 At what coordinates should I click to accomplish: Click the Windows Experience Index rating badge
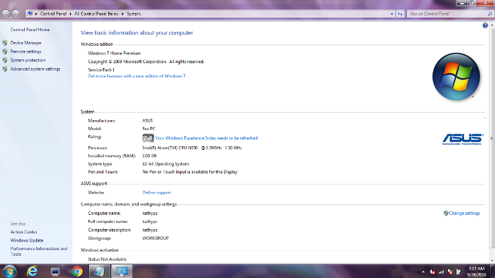point(147,138)
